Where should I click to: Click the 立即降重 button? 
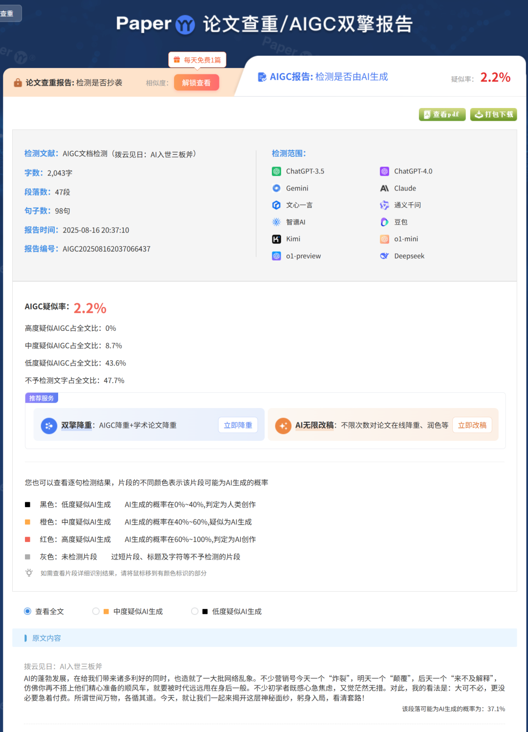pyautogui.click(x=238, y=425)
